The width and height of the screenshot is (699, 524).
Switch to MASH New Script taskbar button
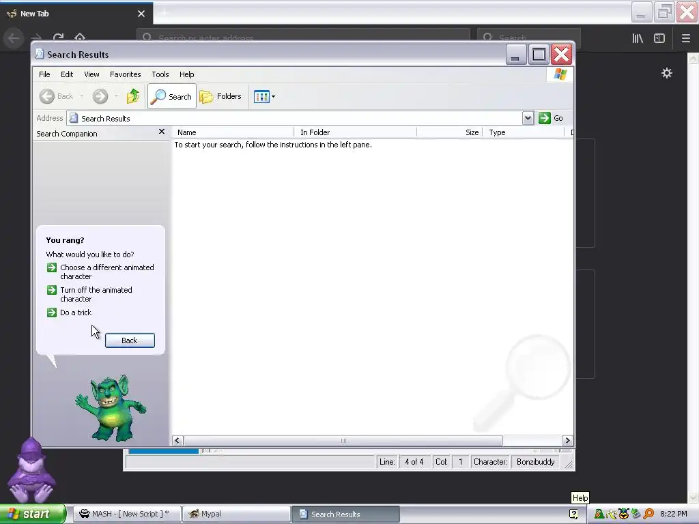[x=126, y=514]
